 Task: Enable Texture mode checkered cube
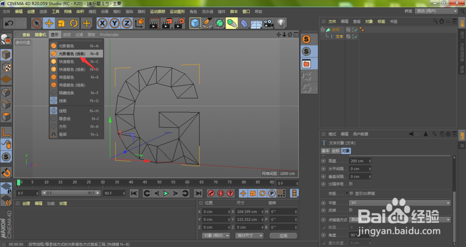click(x=6, y=67)
